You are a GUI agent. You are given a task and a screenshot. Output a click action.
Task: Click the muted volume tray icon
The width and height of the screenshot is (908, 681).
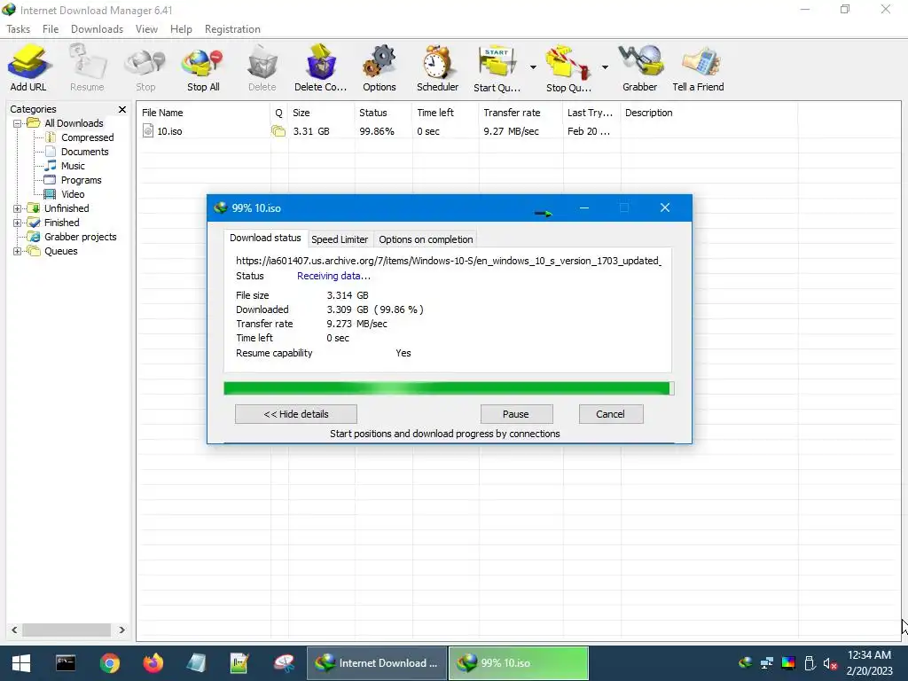(830, 663)
